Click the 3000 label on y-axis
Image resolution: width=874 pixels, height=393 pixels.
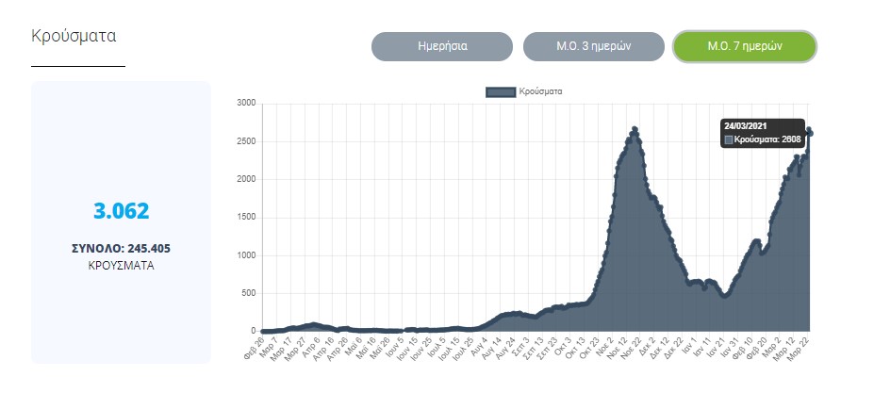[245, 103]
